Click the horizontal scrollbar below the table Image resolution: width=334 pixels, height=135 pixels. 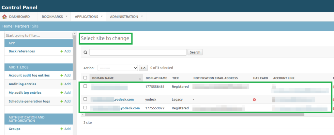point(194,115)
